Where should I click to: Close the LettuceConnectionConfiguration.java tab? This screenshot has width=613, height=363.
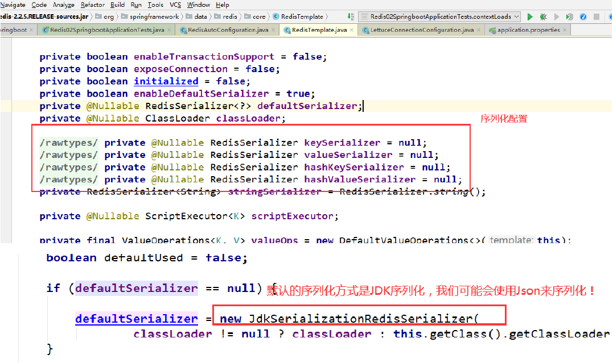pos(479,30)
